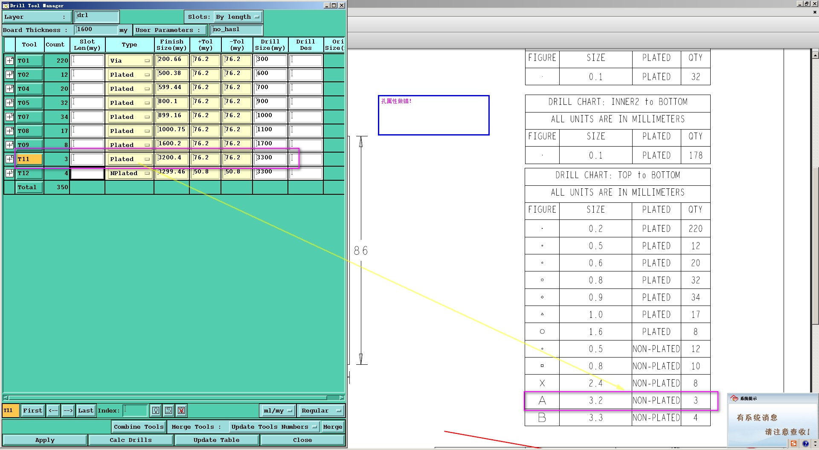This screenshot has width=819, height=450.
Task: Click the system message popup '有系统消息'
Action: (773, 420)
